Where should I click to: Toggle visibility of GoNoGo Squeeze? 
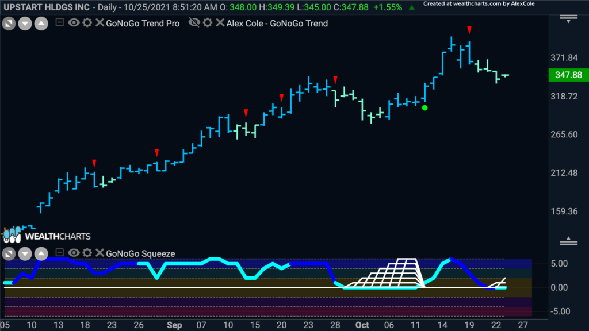point(74,253)
